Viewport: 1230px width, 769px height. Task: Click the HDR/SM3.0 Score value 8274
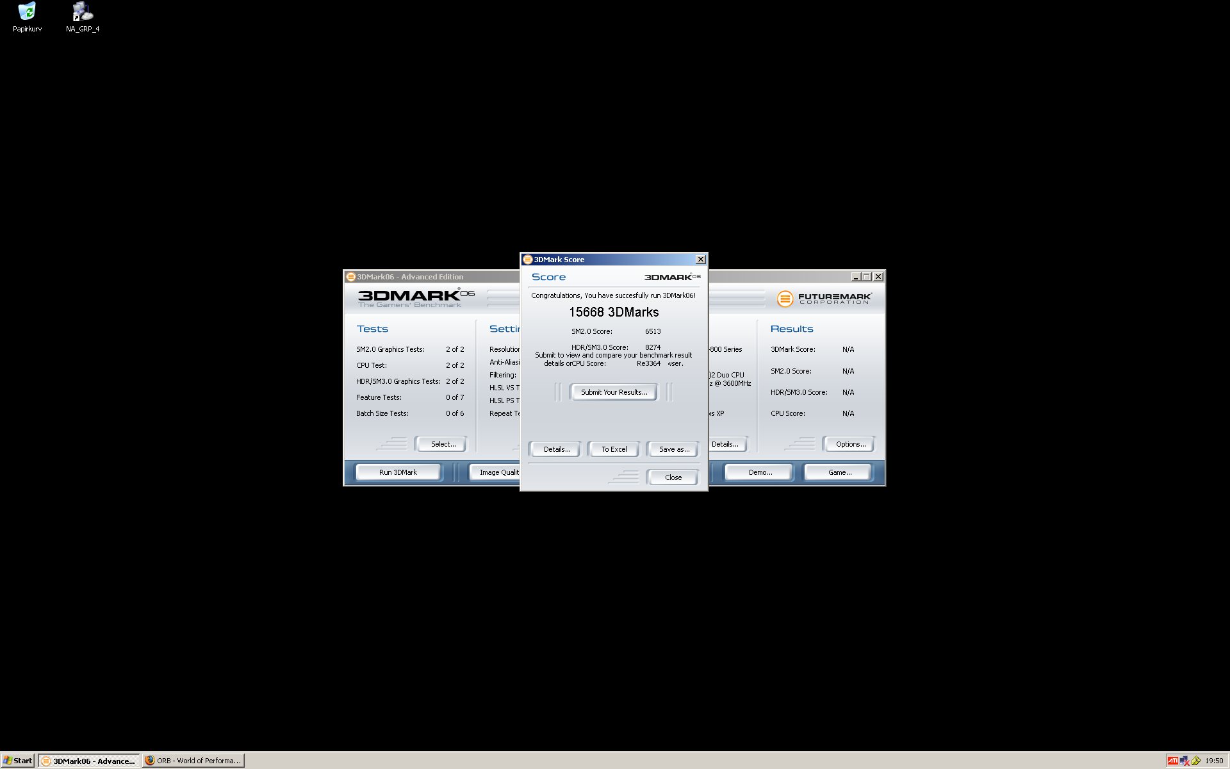pos(653,347)
